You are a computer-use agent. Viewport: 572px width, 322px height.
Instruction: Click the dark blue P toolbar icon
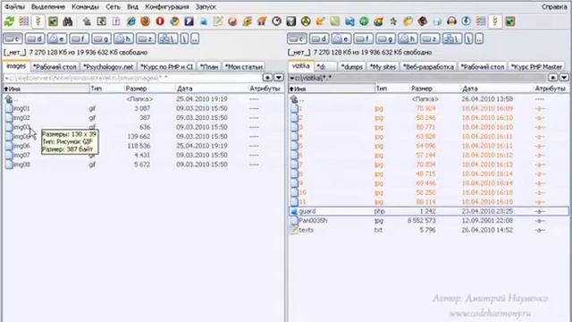tap(189, 21)
